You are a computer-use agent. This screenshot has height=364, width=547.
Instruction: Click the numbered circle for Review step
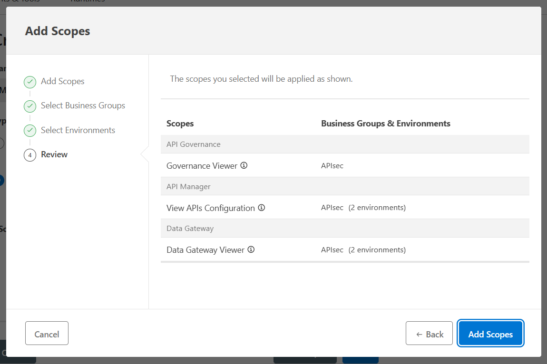[29, 154]
